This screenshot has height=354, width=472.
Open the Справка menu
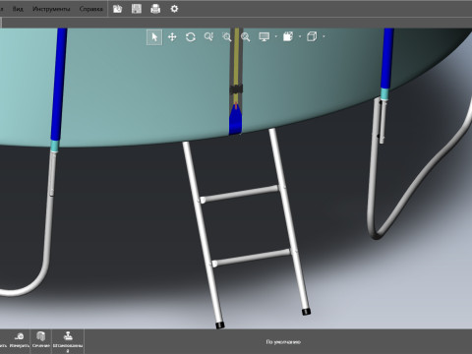[90, 9]
